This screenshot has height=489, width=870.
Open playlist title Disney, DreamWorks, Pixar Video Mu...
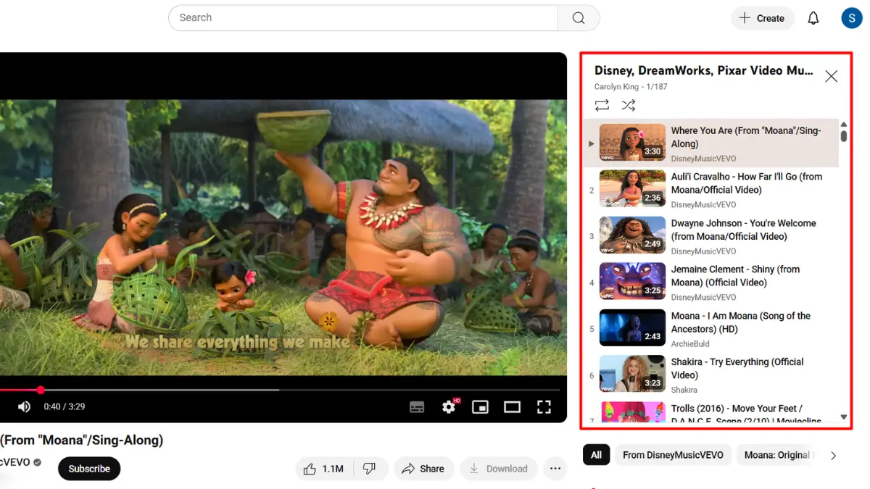pos(704,71)
